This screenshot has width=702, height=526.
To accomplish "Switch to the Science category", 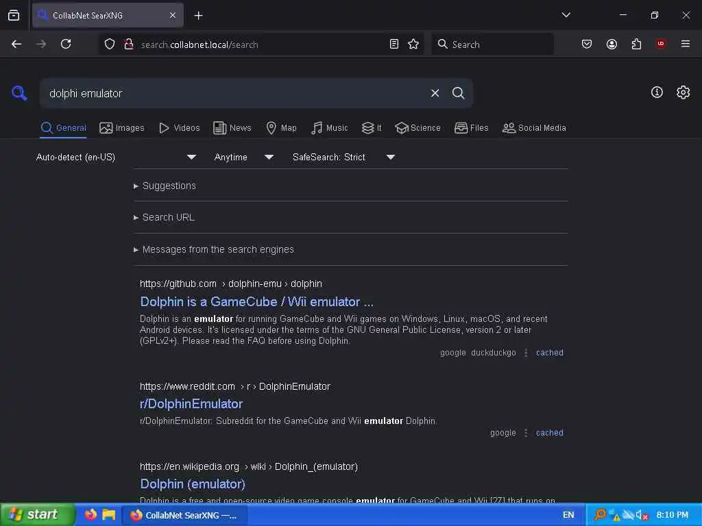I will [x=417, y=128].
